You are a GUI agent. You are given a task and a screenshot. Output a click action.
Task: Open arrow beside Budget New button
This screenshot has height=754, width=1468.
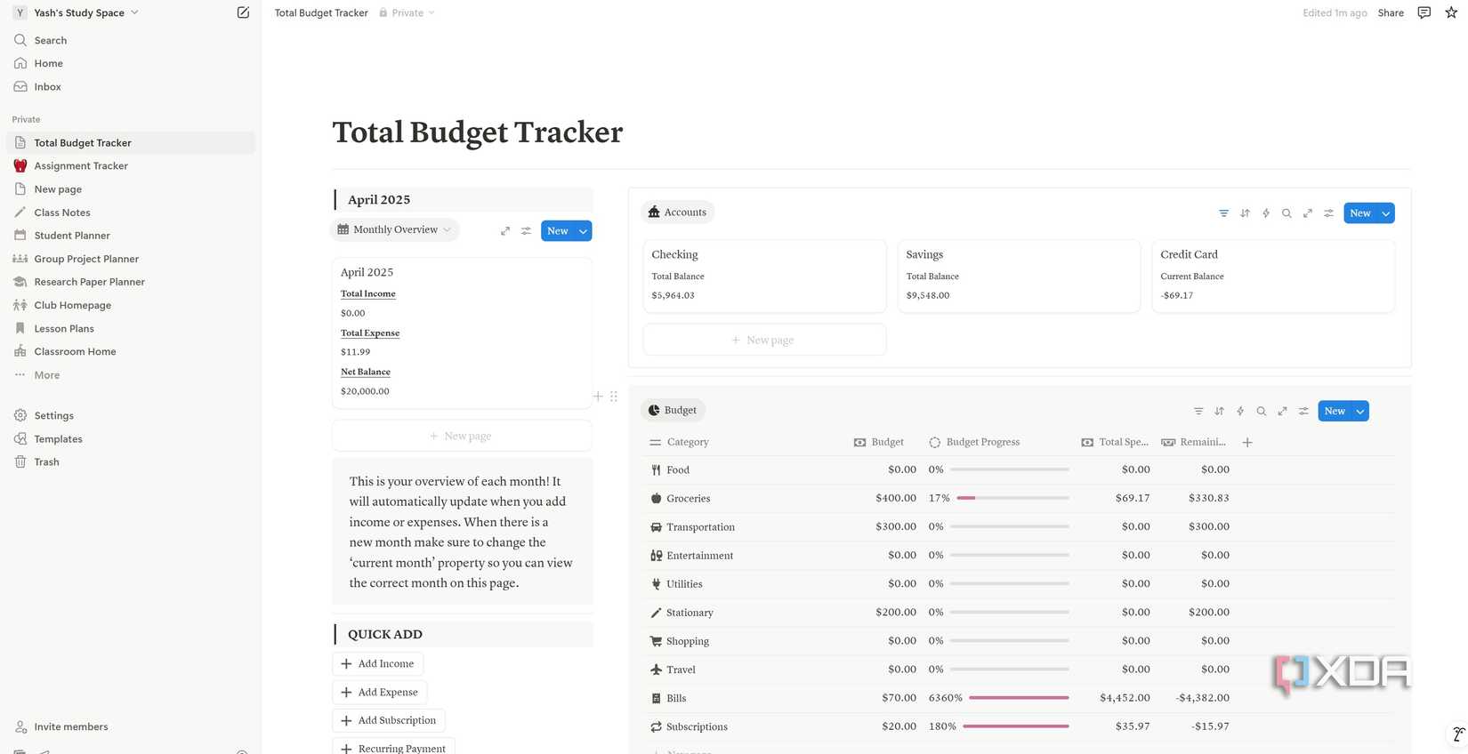tap(1359, 411)
